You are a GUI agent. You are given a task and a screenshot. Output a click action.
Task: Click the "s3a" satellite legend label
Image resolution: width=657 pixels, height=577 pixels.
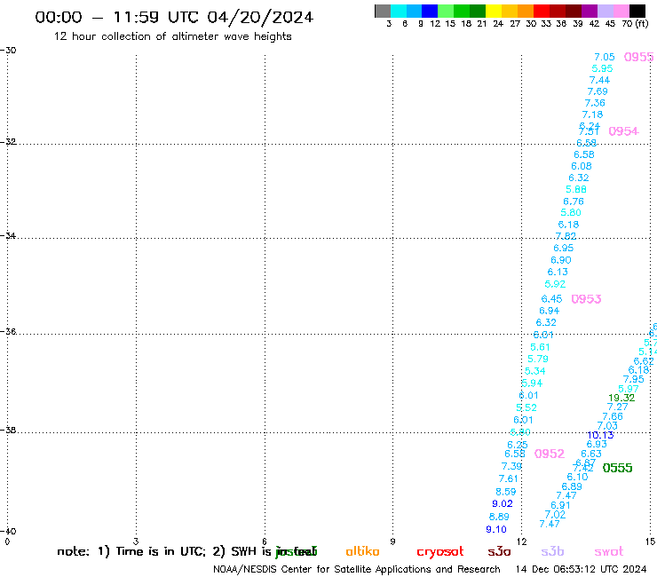pos(499,552)
